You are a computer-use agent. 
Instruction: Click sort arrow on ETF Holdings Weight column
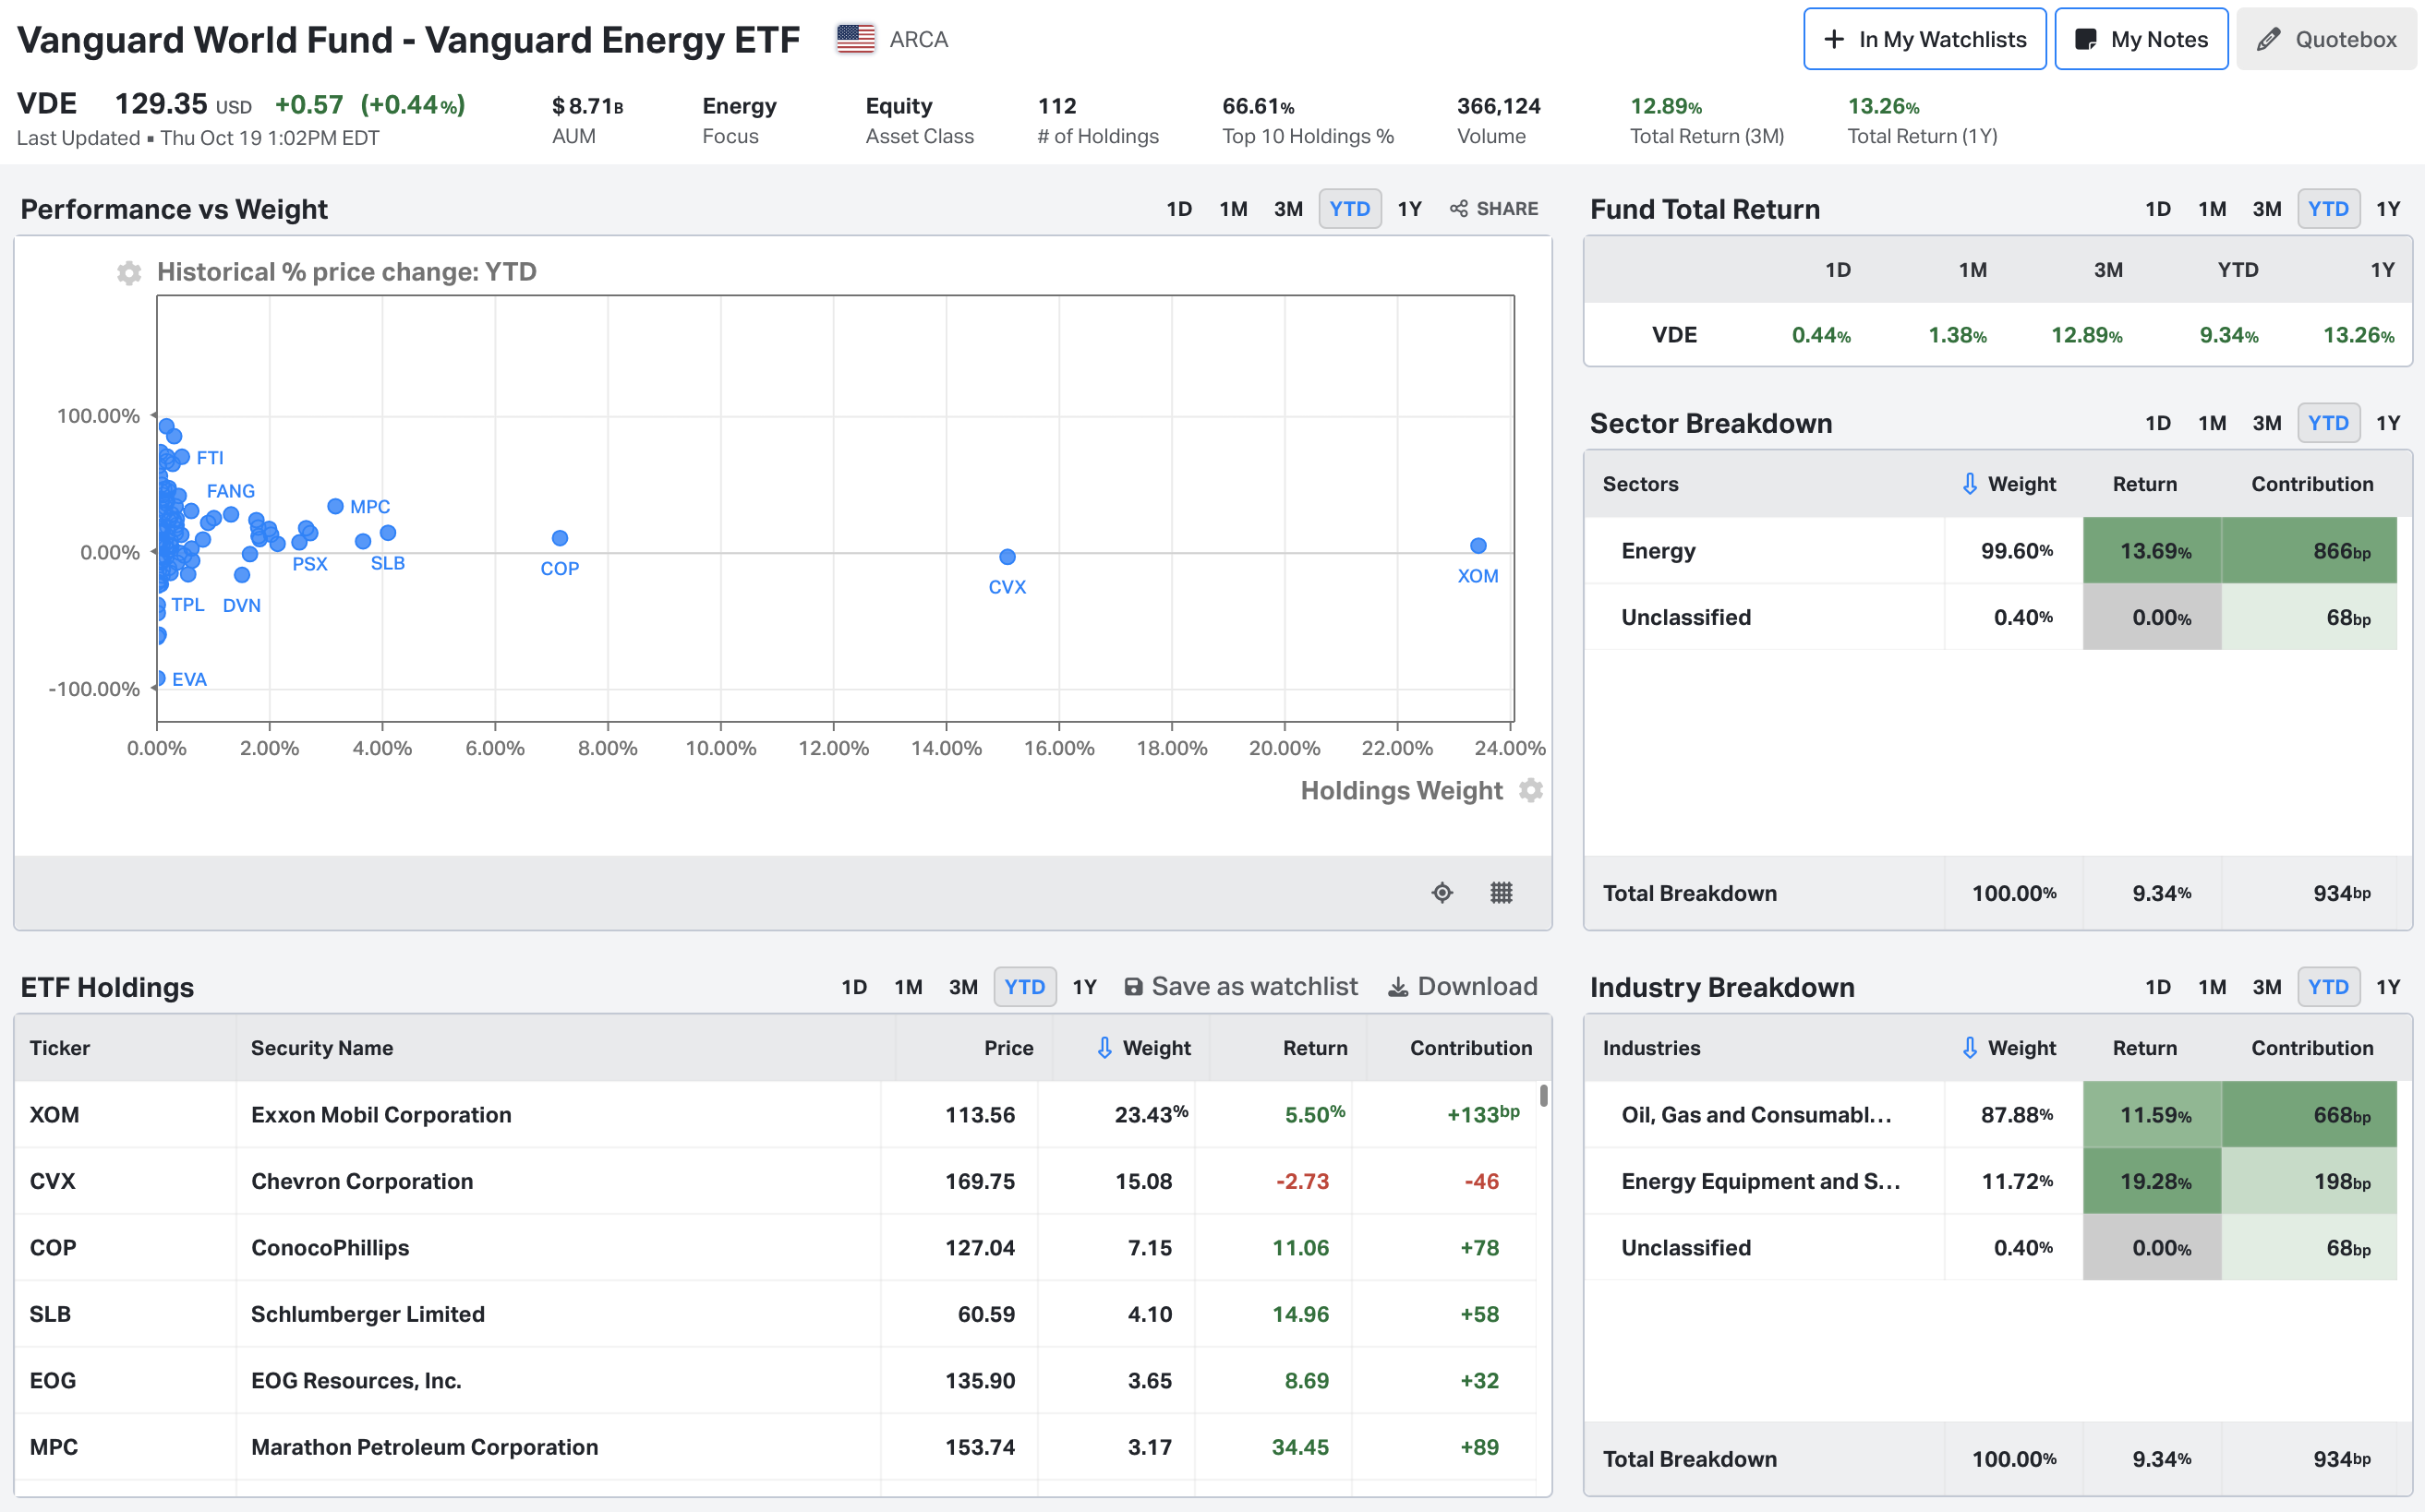coord(1104,1048)
